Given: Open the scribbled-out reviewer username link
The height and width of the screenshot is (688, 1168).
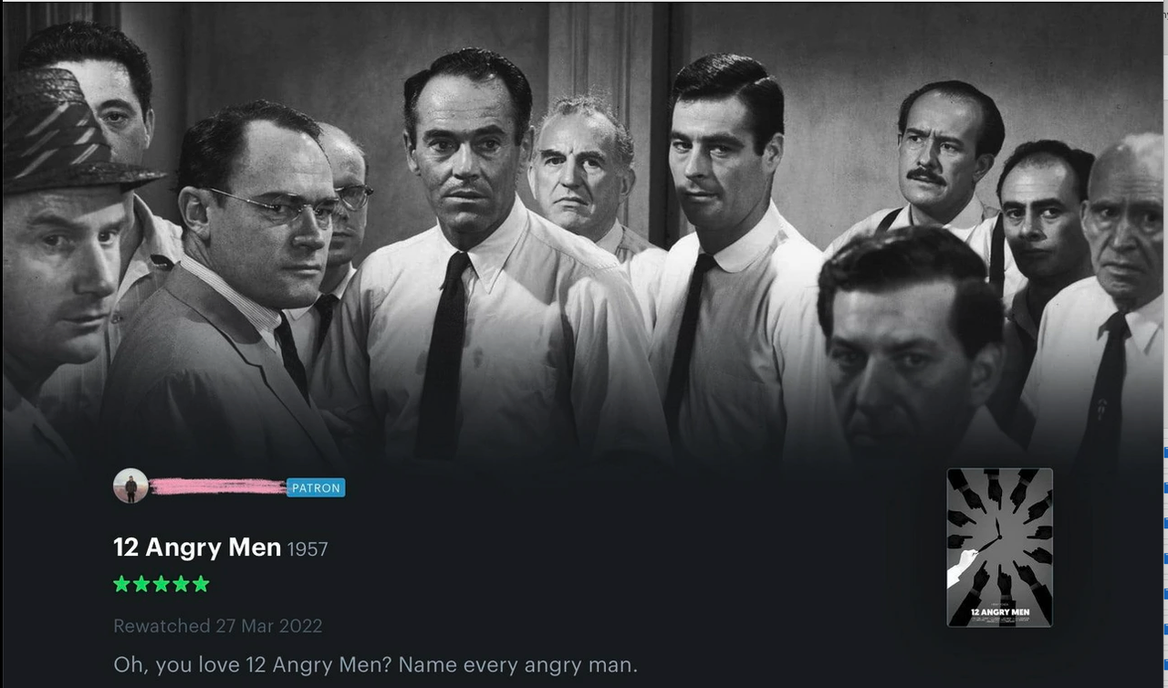Looking at the screenshot, I should click(x=217, y=487).
